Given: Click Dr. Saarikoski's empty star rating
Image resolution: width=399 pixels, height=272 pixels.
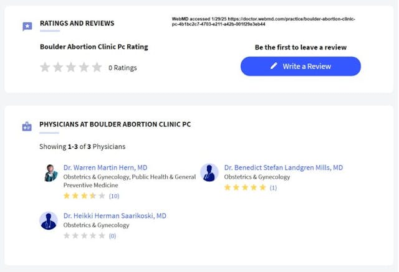Looking at the screenshot, I should coord(84,235).
